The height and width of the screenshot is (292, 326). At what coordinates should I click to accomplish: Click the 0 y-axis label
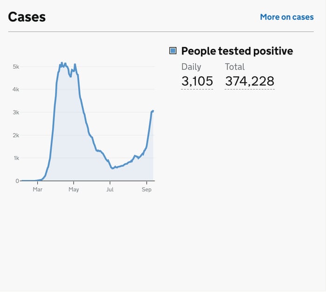click(17, 181)
